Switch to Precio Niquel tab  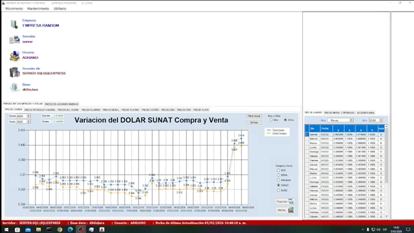click(111, 109)
